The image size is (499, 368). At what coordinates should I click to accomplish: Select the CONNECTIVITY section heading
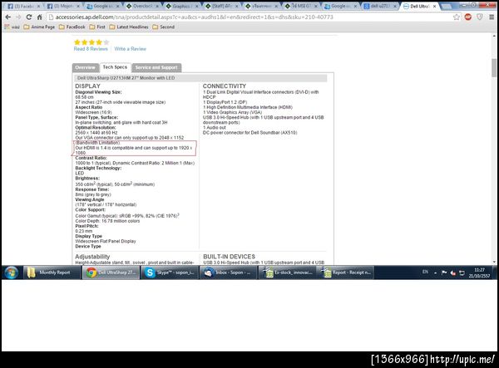225,86
